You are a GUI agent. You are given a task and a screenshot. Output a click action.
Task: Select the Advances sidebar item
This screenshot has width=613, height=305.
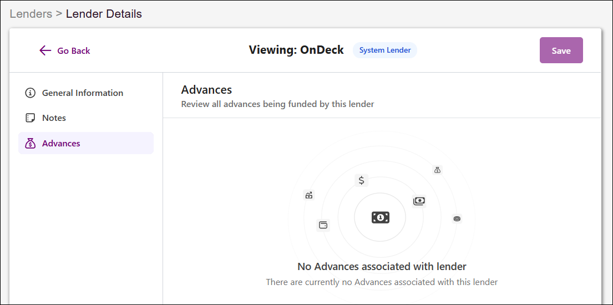click(85, 143)
